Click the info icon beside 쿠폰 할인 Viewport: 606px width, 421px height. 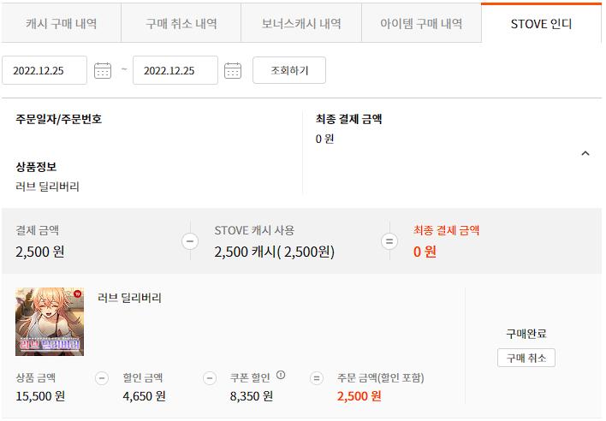tap(281, 374)
